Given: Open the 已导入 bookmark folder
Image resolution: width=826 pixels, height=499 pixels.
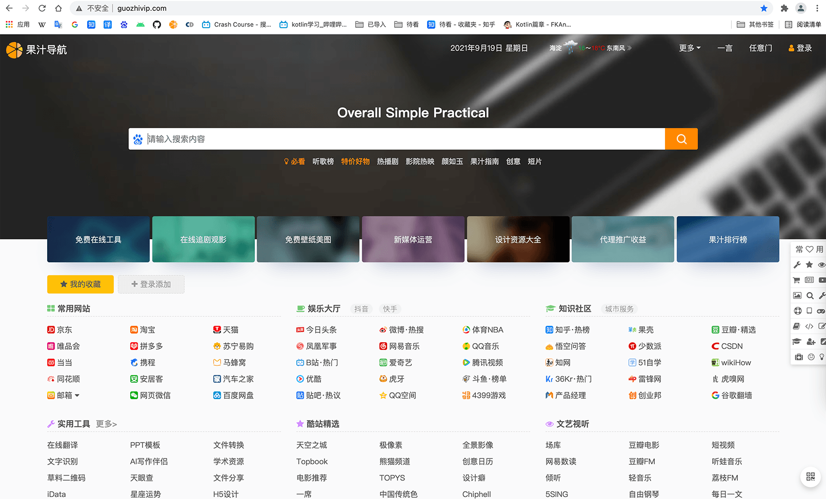Looking at the screenshot, I should (370, 24).
